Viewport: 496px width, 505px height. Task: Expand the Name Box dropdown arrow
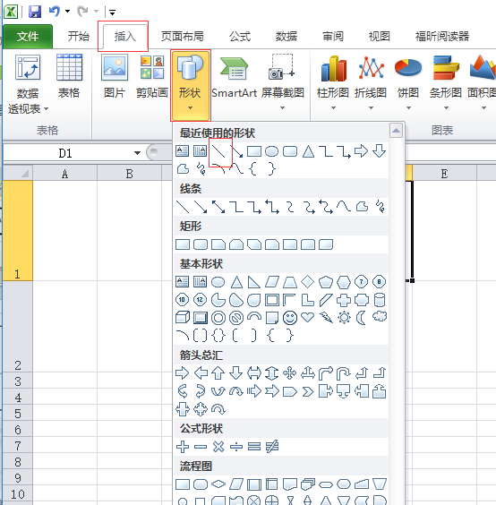point(138,153)
